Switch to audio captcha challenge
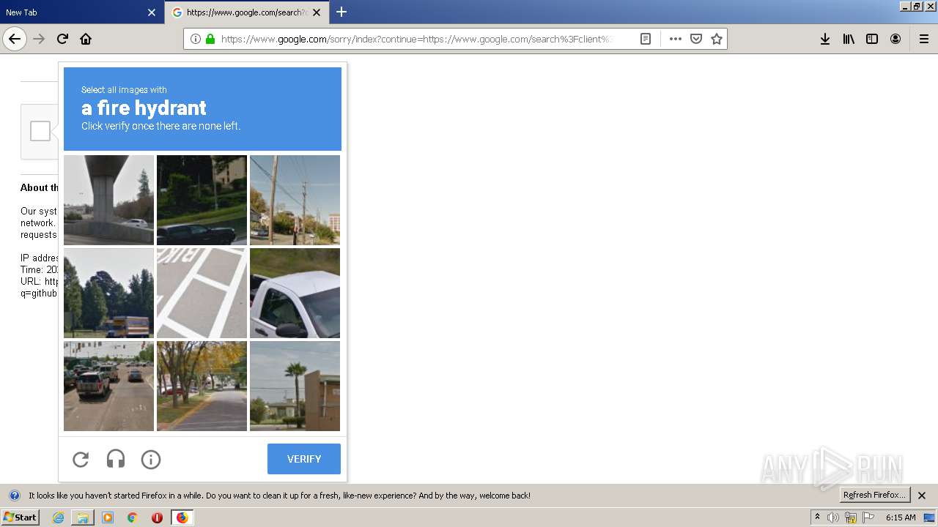The width and height of the screenshot is (938, 527). pyautogui.click(x=116, y=459)
